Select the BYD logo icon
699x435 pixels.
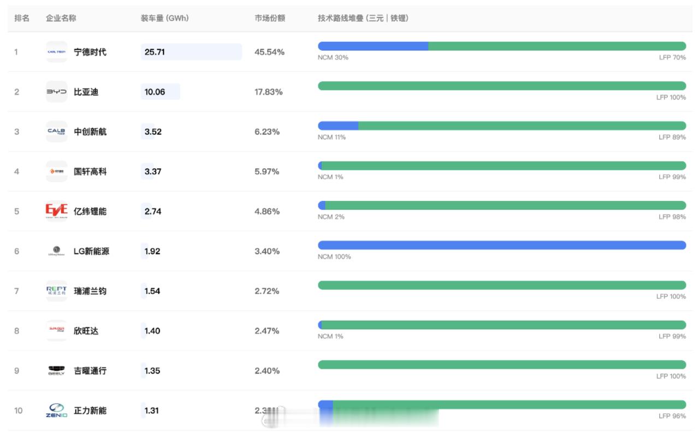point(56,92)
